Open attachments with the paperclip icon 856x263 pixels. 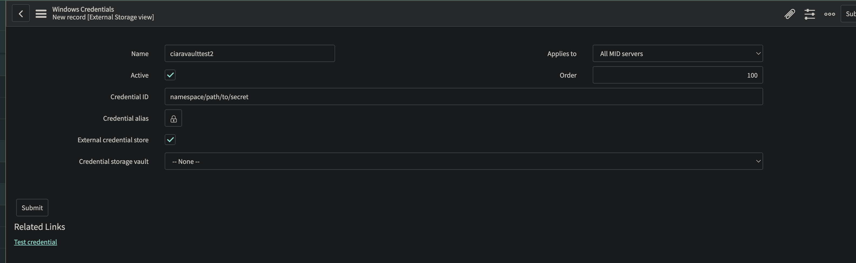click(x=790, y=14)
